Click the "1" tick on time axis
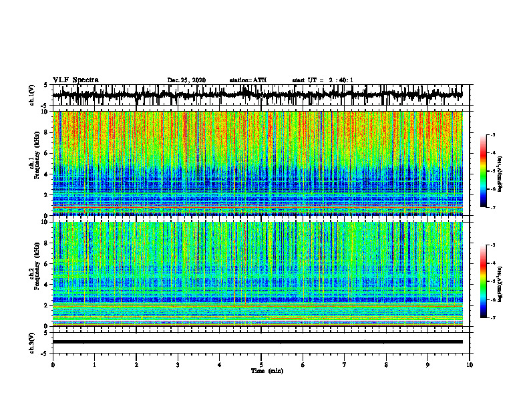 (94, 365)
